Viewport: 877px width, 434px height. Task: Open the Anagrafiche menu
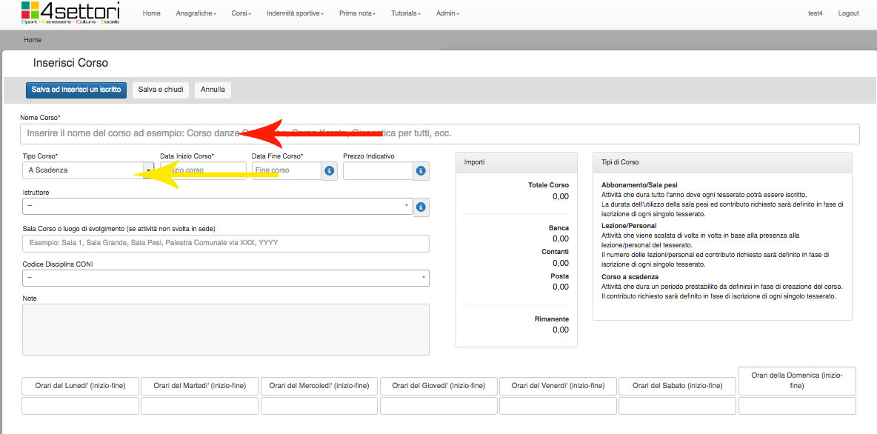(x=196, y=13)
